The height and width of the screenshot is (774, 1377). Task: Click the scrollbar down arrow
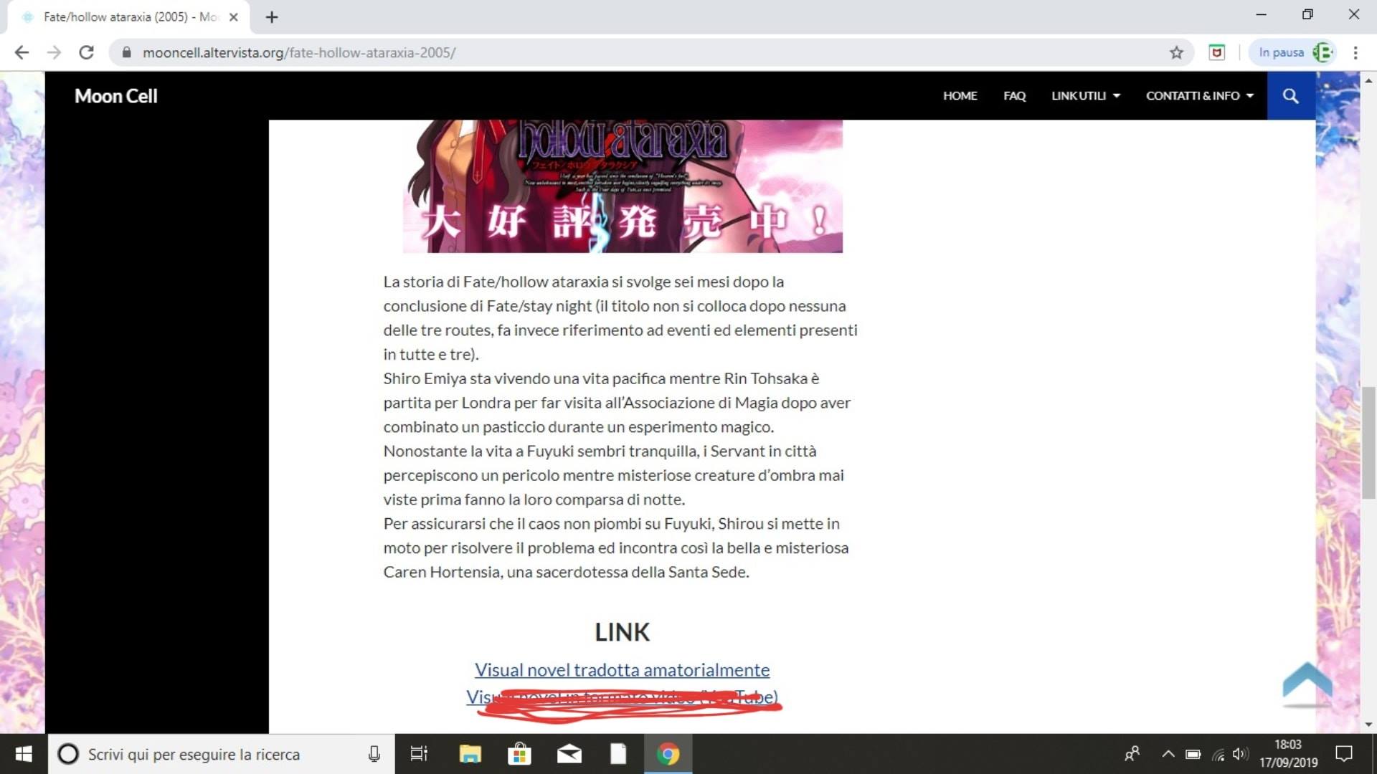tap(1369, 725)
